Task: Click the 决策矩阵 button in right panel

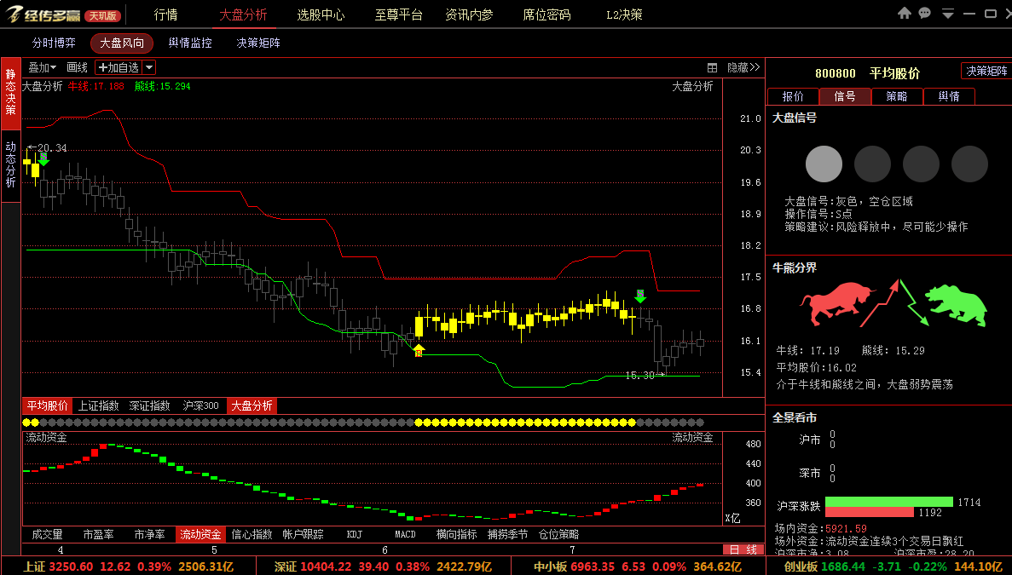Action: 986,71
